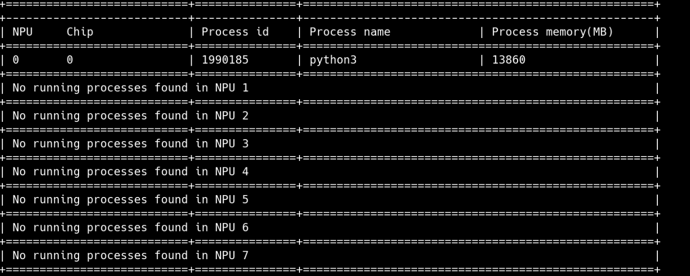Image resolution: width=690 pixels, height=276 pixels.
Task: Click the Chip value 0 in python3 row
Action: tap(70, 60)
